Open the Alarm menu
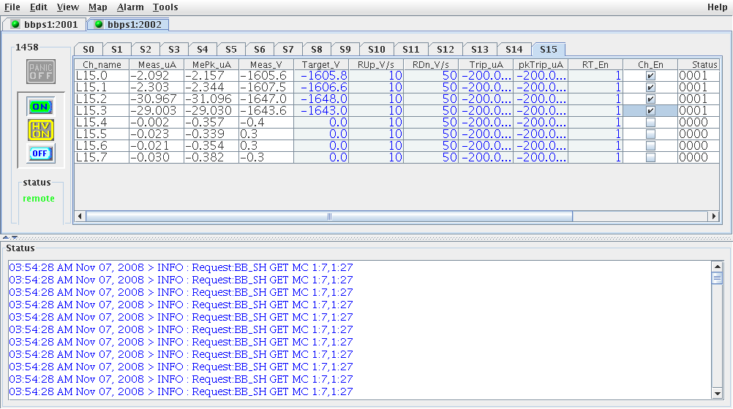733x409 pixels. click(x=130, y=7)
